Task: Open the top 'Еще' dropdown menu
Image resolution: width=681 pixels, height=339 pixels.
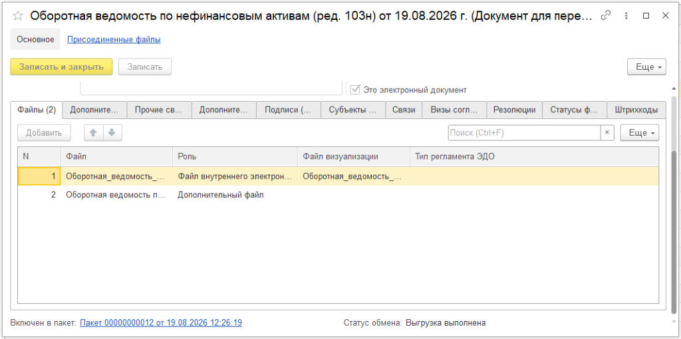Action: click(x=646, y=67)
